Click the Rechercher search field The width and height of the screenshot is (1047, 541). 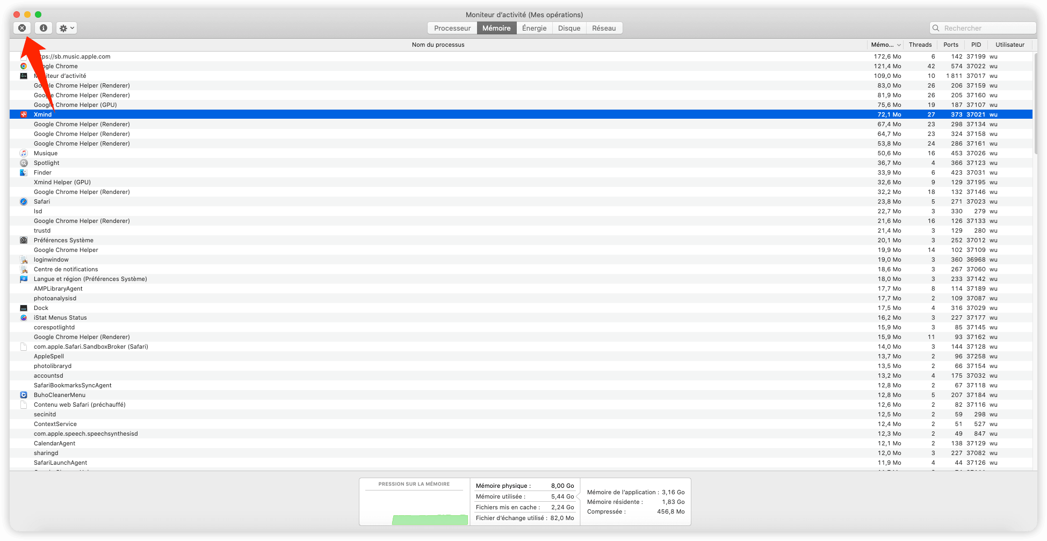983,28
